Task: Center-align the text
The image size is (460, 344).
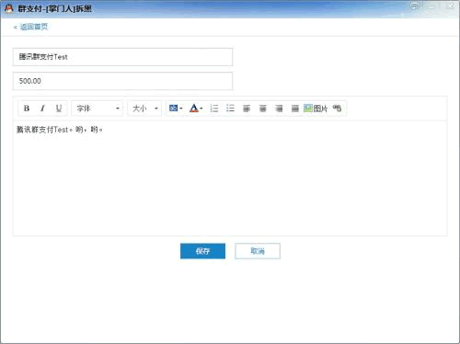Action: (x=263, y=109)
